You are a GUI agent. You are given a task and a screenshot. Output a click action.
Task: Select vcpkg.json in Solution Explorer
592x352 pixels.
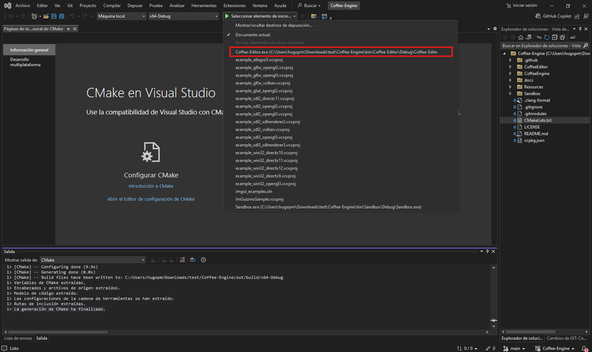[534, 140]
